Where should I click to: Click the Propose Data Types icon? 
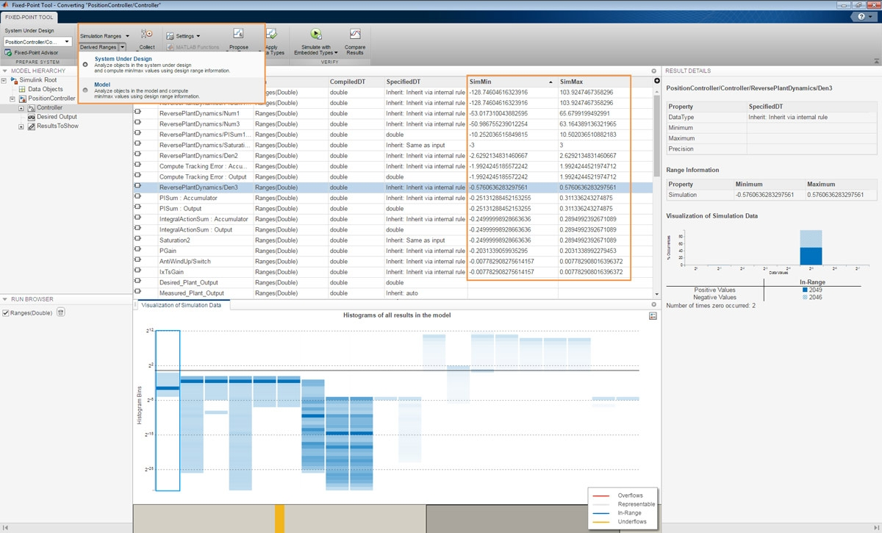coord(238,35)
